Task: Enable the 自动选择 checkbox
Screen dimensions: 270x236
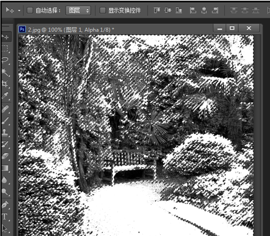Action: pyautogui.click(x=30, y=10)
